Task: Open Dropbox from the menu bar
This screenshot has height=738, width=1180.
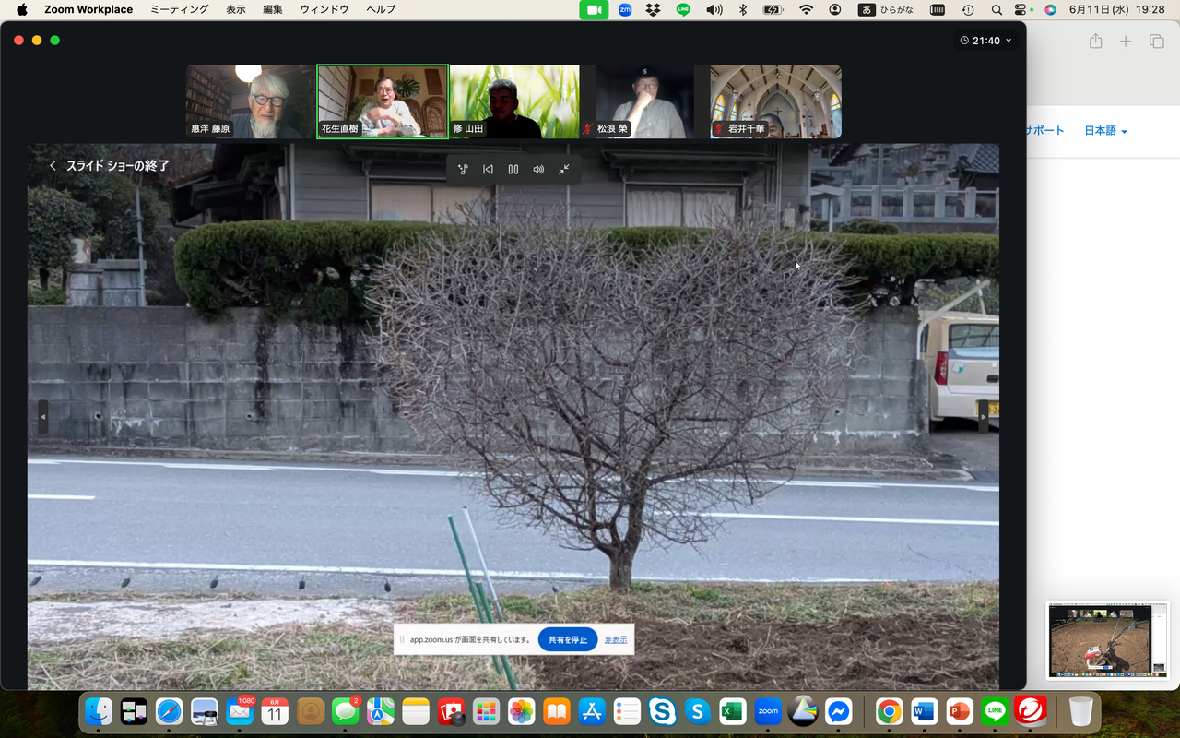Action: (x=654, y=9)
